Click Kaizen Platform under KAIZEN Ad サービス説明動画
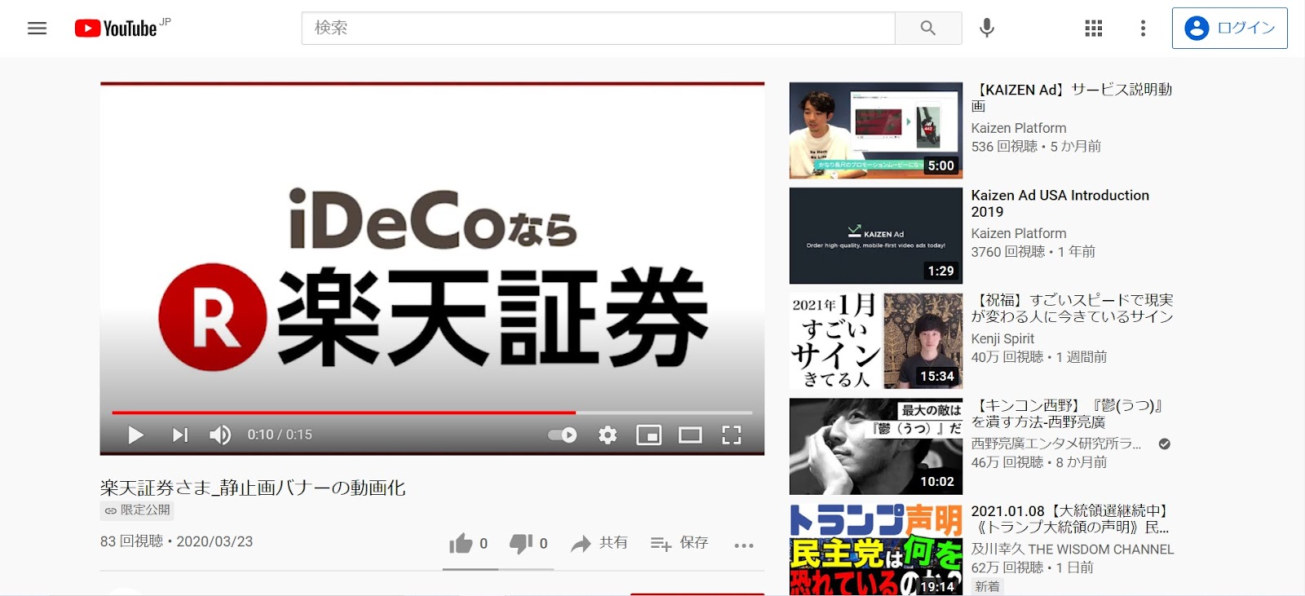The width and height of the screenshot is (1305, 596). pos(1019,128)
